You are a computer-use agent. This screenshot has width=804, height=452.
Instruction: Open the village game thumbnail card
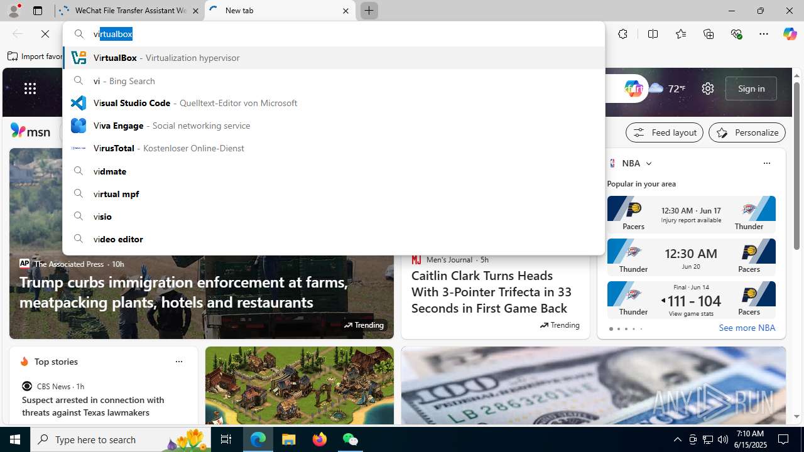click(x=300, y=385)
